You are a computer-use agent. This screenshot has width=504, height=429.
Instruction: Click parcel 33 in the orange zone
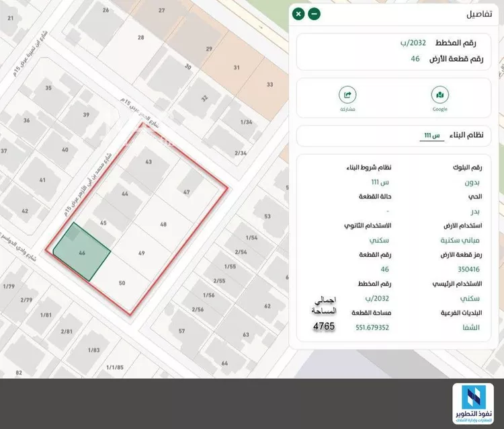269,84
